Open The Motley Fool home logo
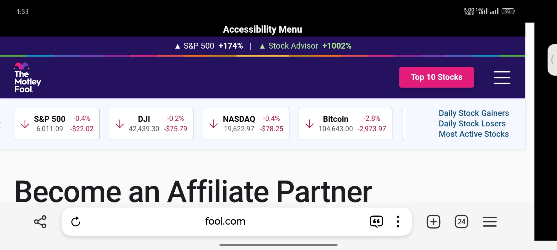Screen dimensions: 557x250 28,77
